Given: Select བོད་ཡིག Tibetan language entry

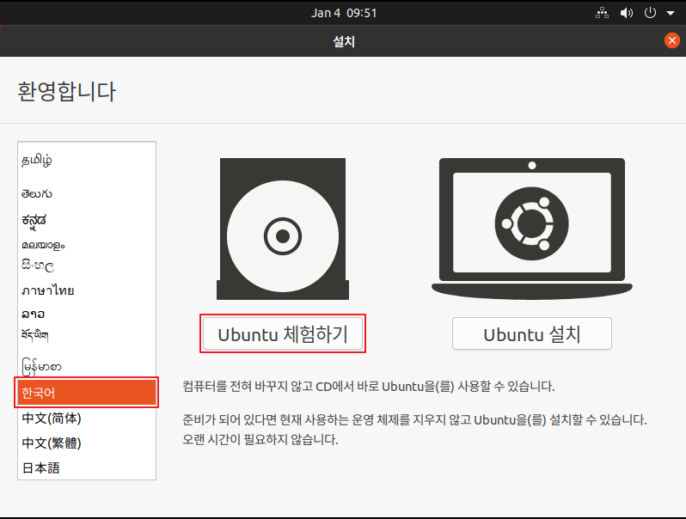Looking at the screenshot, I should coord(87,335).
